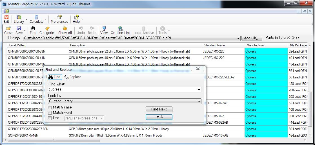Click the table scroll up arrow
315x145 pixels.
[x=310, y=45]
